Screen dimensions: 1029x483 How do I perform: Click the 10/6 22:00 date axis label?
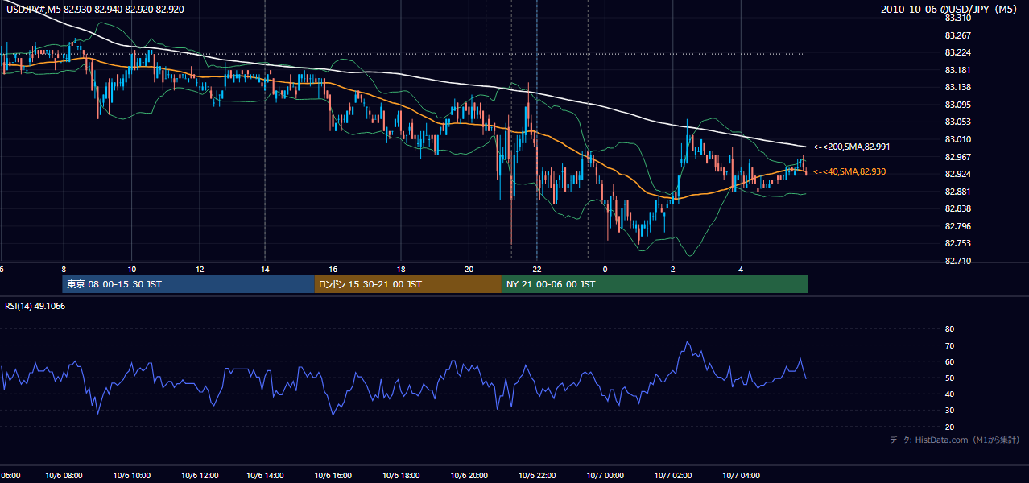pyautogui.click(x=536, y=475)
